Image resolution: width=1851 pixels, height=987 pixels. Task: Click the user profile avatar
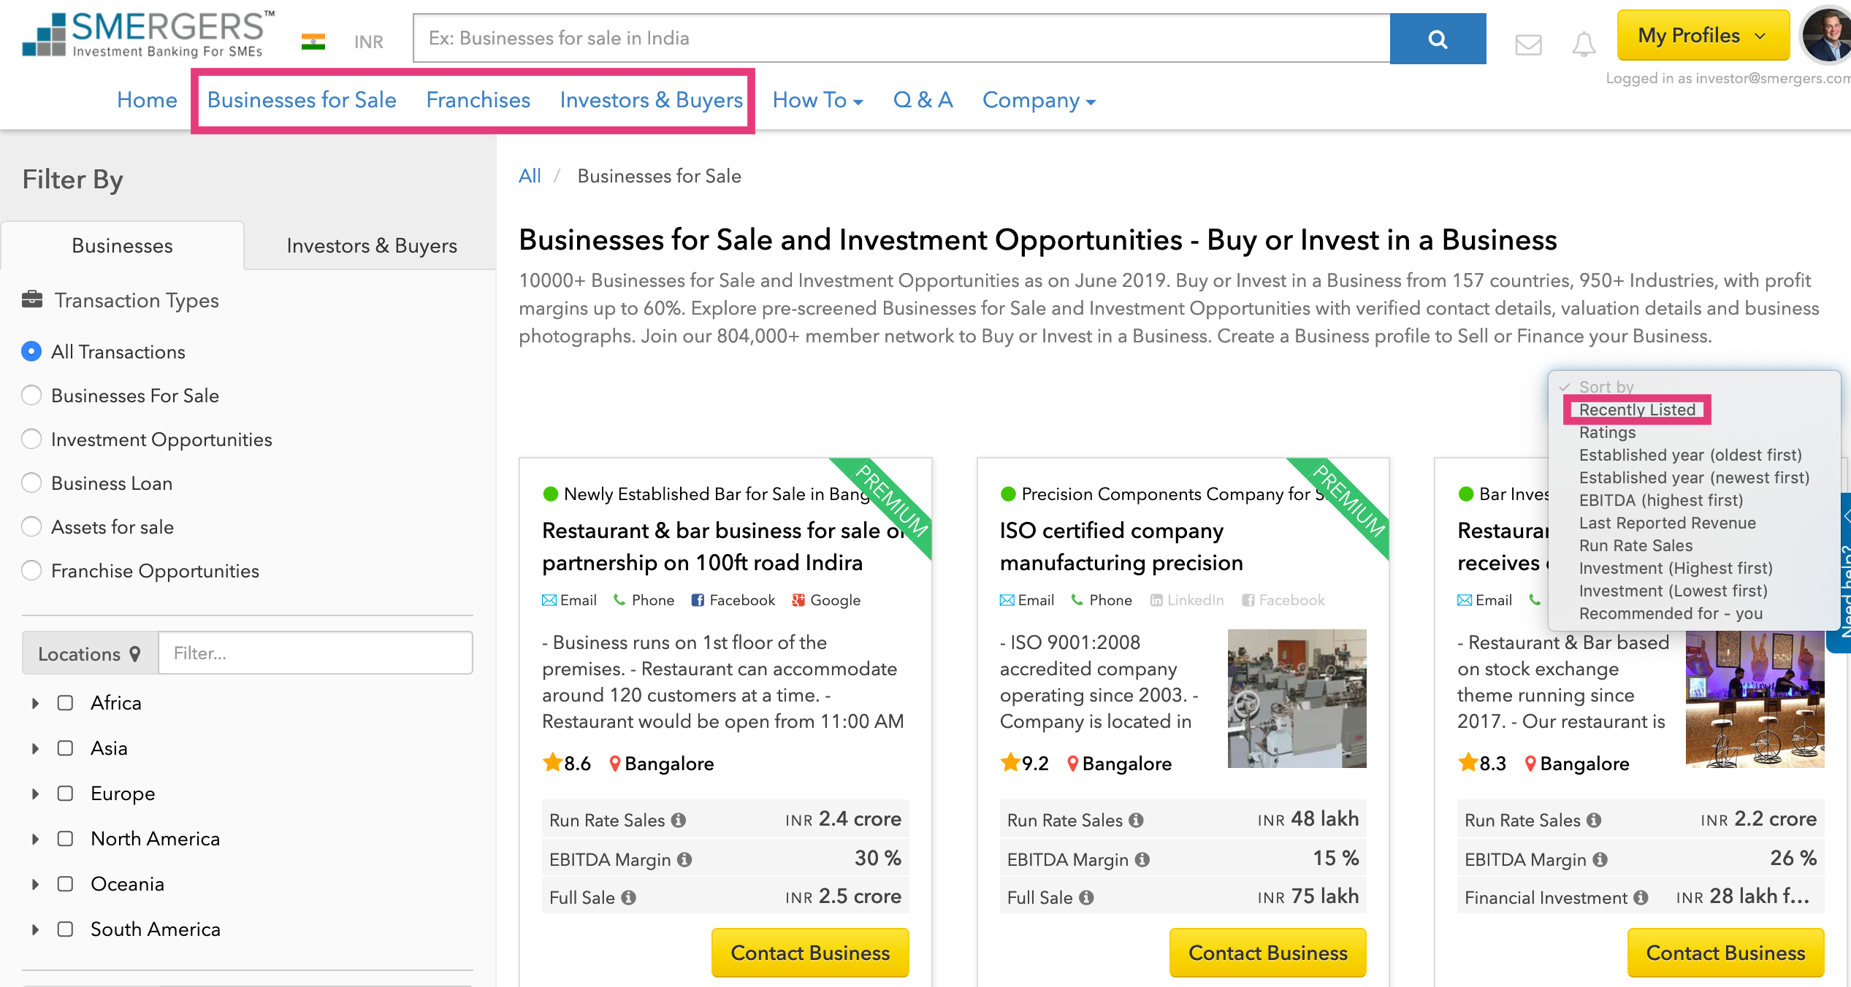tap(1828, 36)
